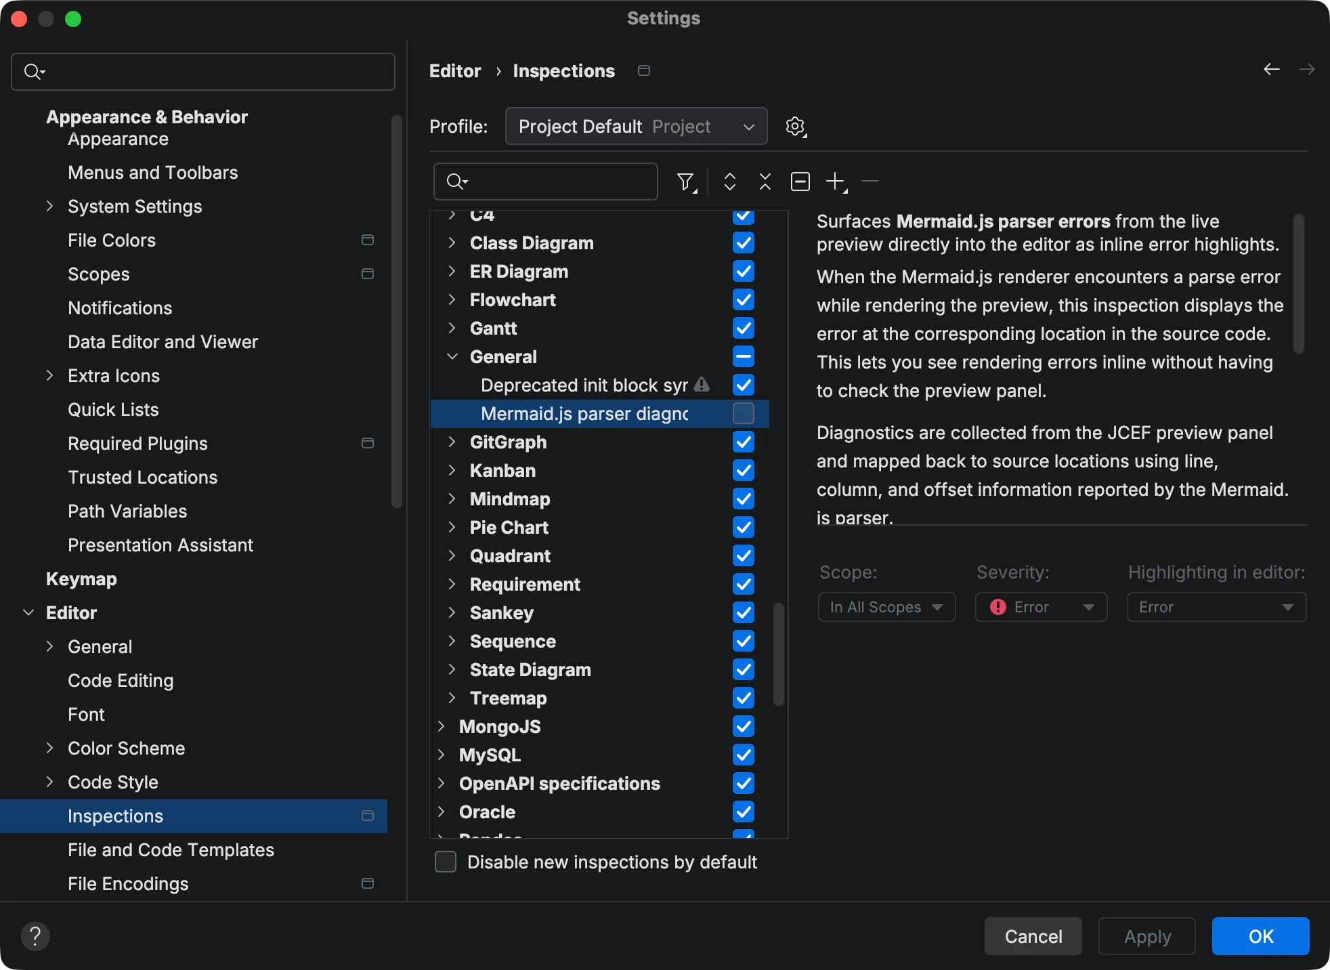This screenshot has height=970, width=1330.
Task: Check Disable new inspections by default
Action: pyautogui.click(x=445, y=862)
